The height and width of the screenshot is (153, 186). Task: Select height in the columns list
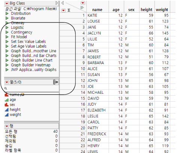coord(15,109)
